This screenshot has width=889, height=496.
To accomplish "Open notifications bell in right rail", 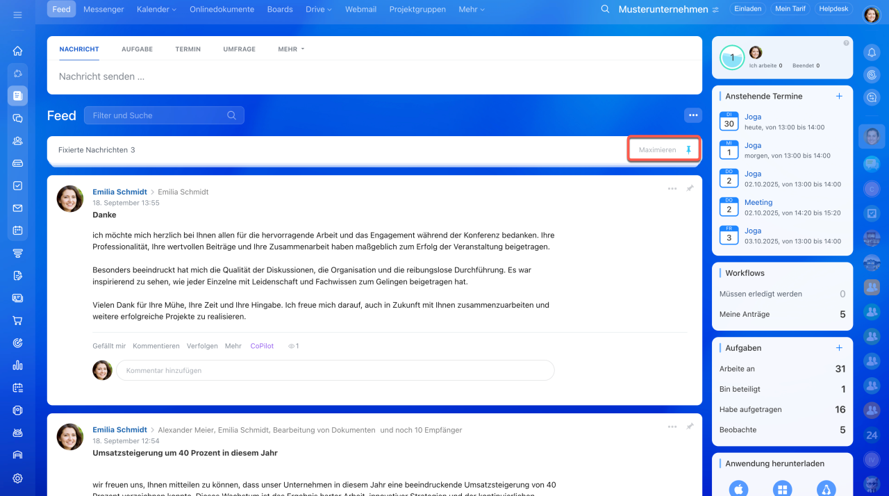I will tap(872, 52).
